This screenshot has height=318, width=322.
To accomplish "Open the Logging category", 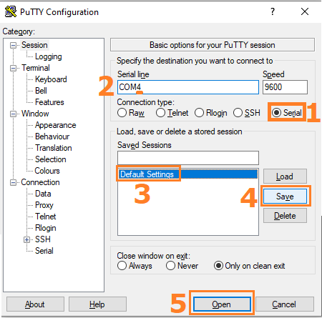I will point(49,56).
